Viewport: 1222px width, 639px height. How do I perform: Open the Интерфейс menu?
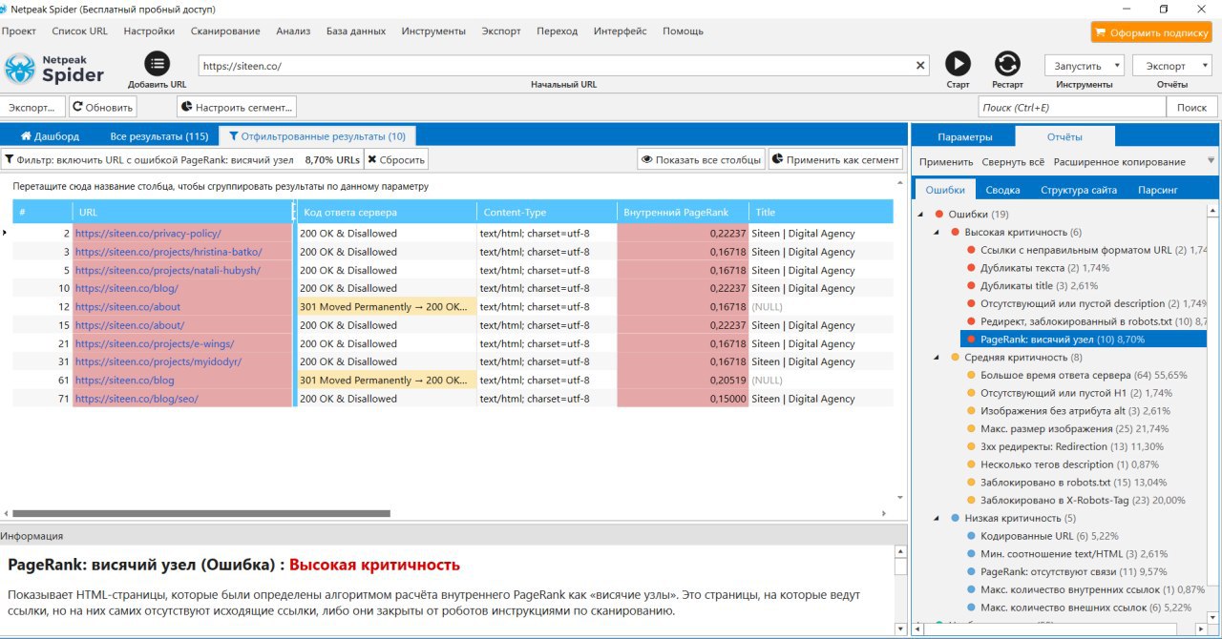[621, 31]
